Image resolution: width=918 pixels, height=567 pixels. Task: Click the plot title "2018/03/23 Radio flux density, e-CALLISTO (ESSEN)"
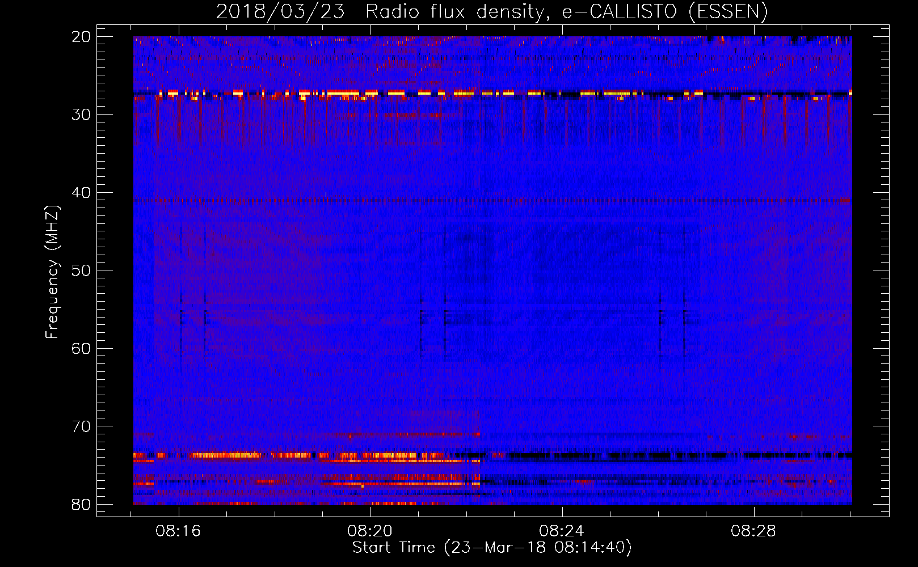point(492,11)
